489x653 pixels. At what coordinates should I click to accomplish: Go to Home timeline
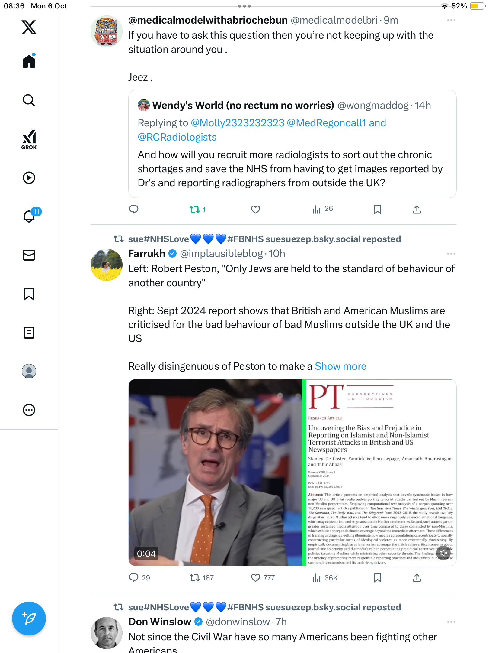click(29, 61)
